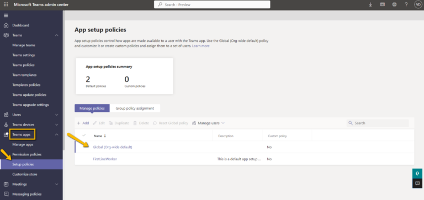Screen dimensions: 424x200
Task: Open the teal help chat widget
Action: click(417, 174)
